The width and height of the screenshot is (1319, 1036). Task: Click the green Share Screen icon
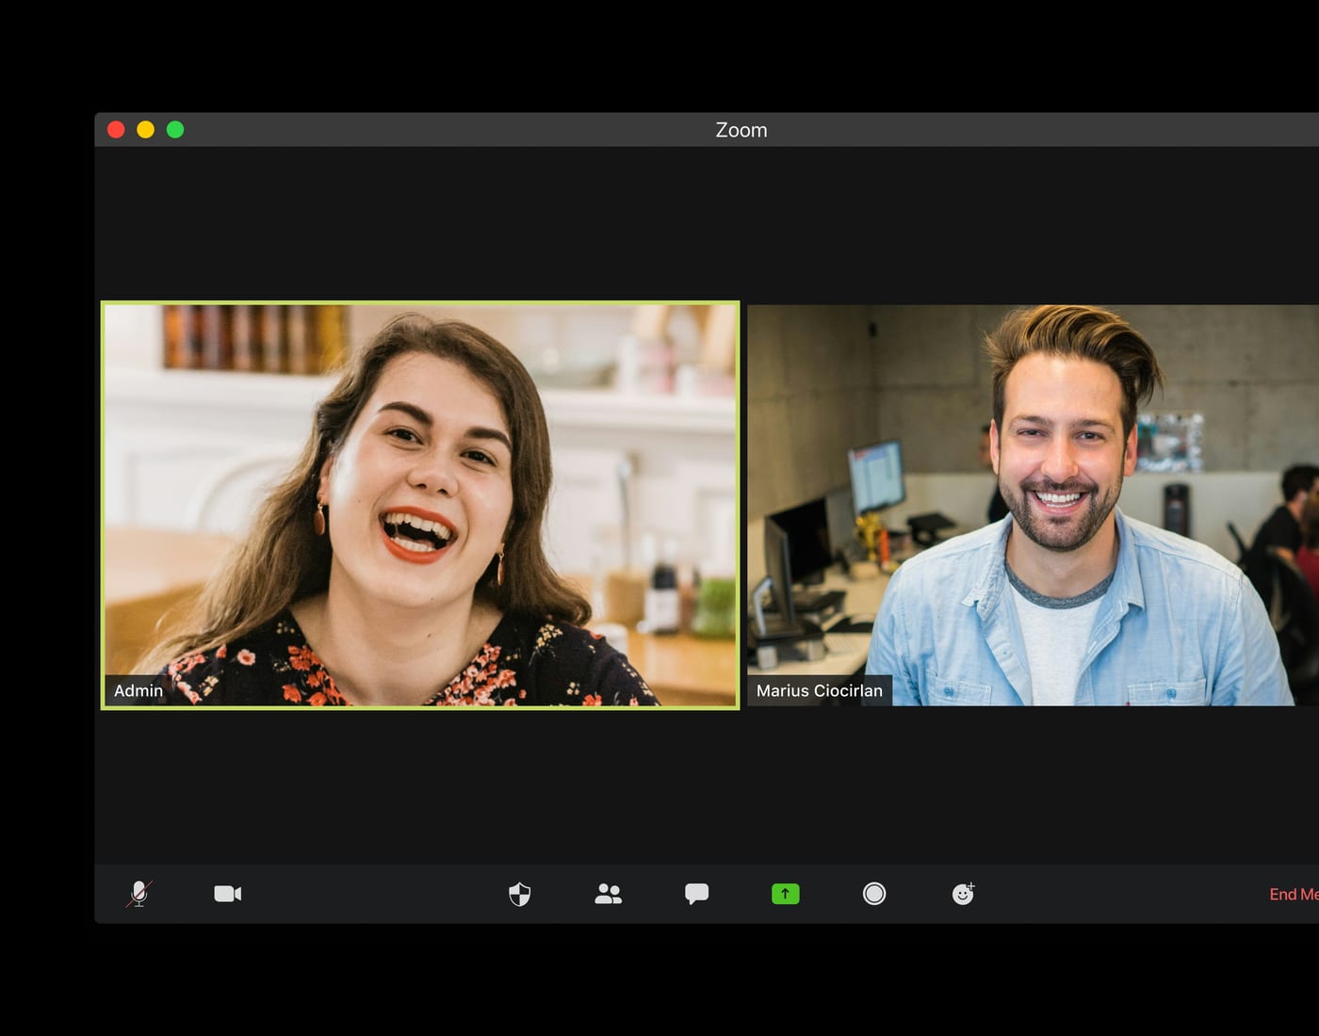click(x=786, y=894)
